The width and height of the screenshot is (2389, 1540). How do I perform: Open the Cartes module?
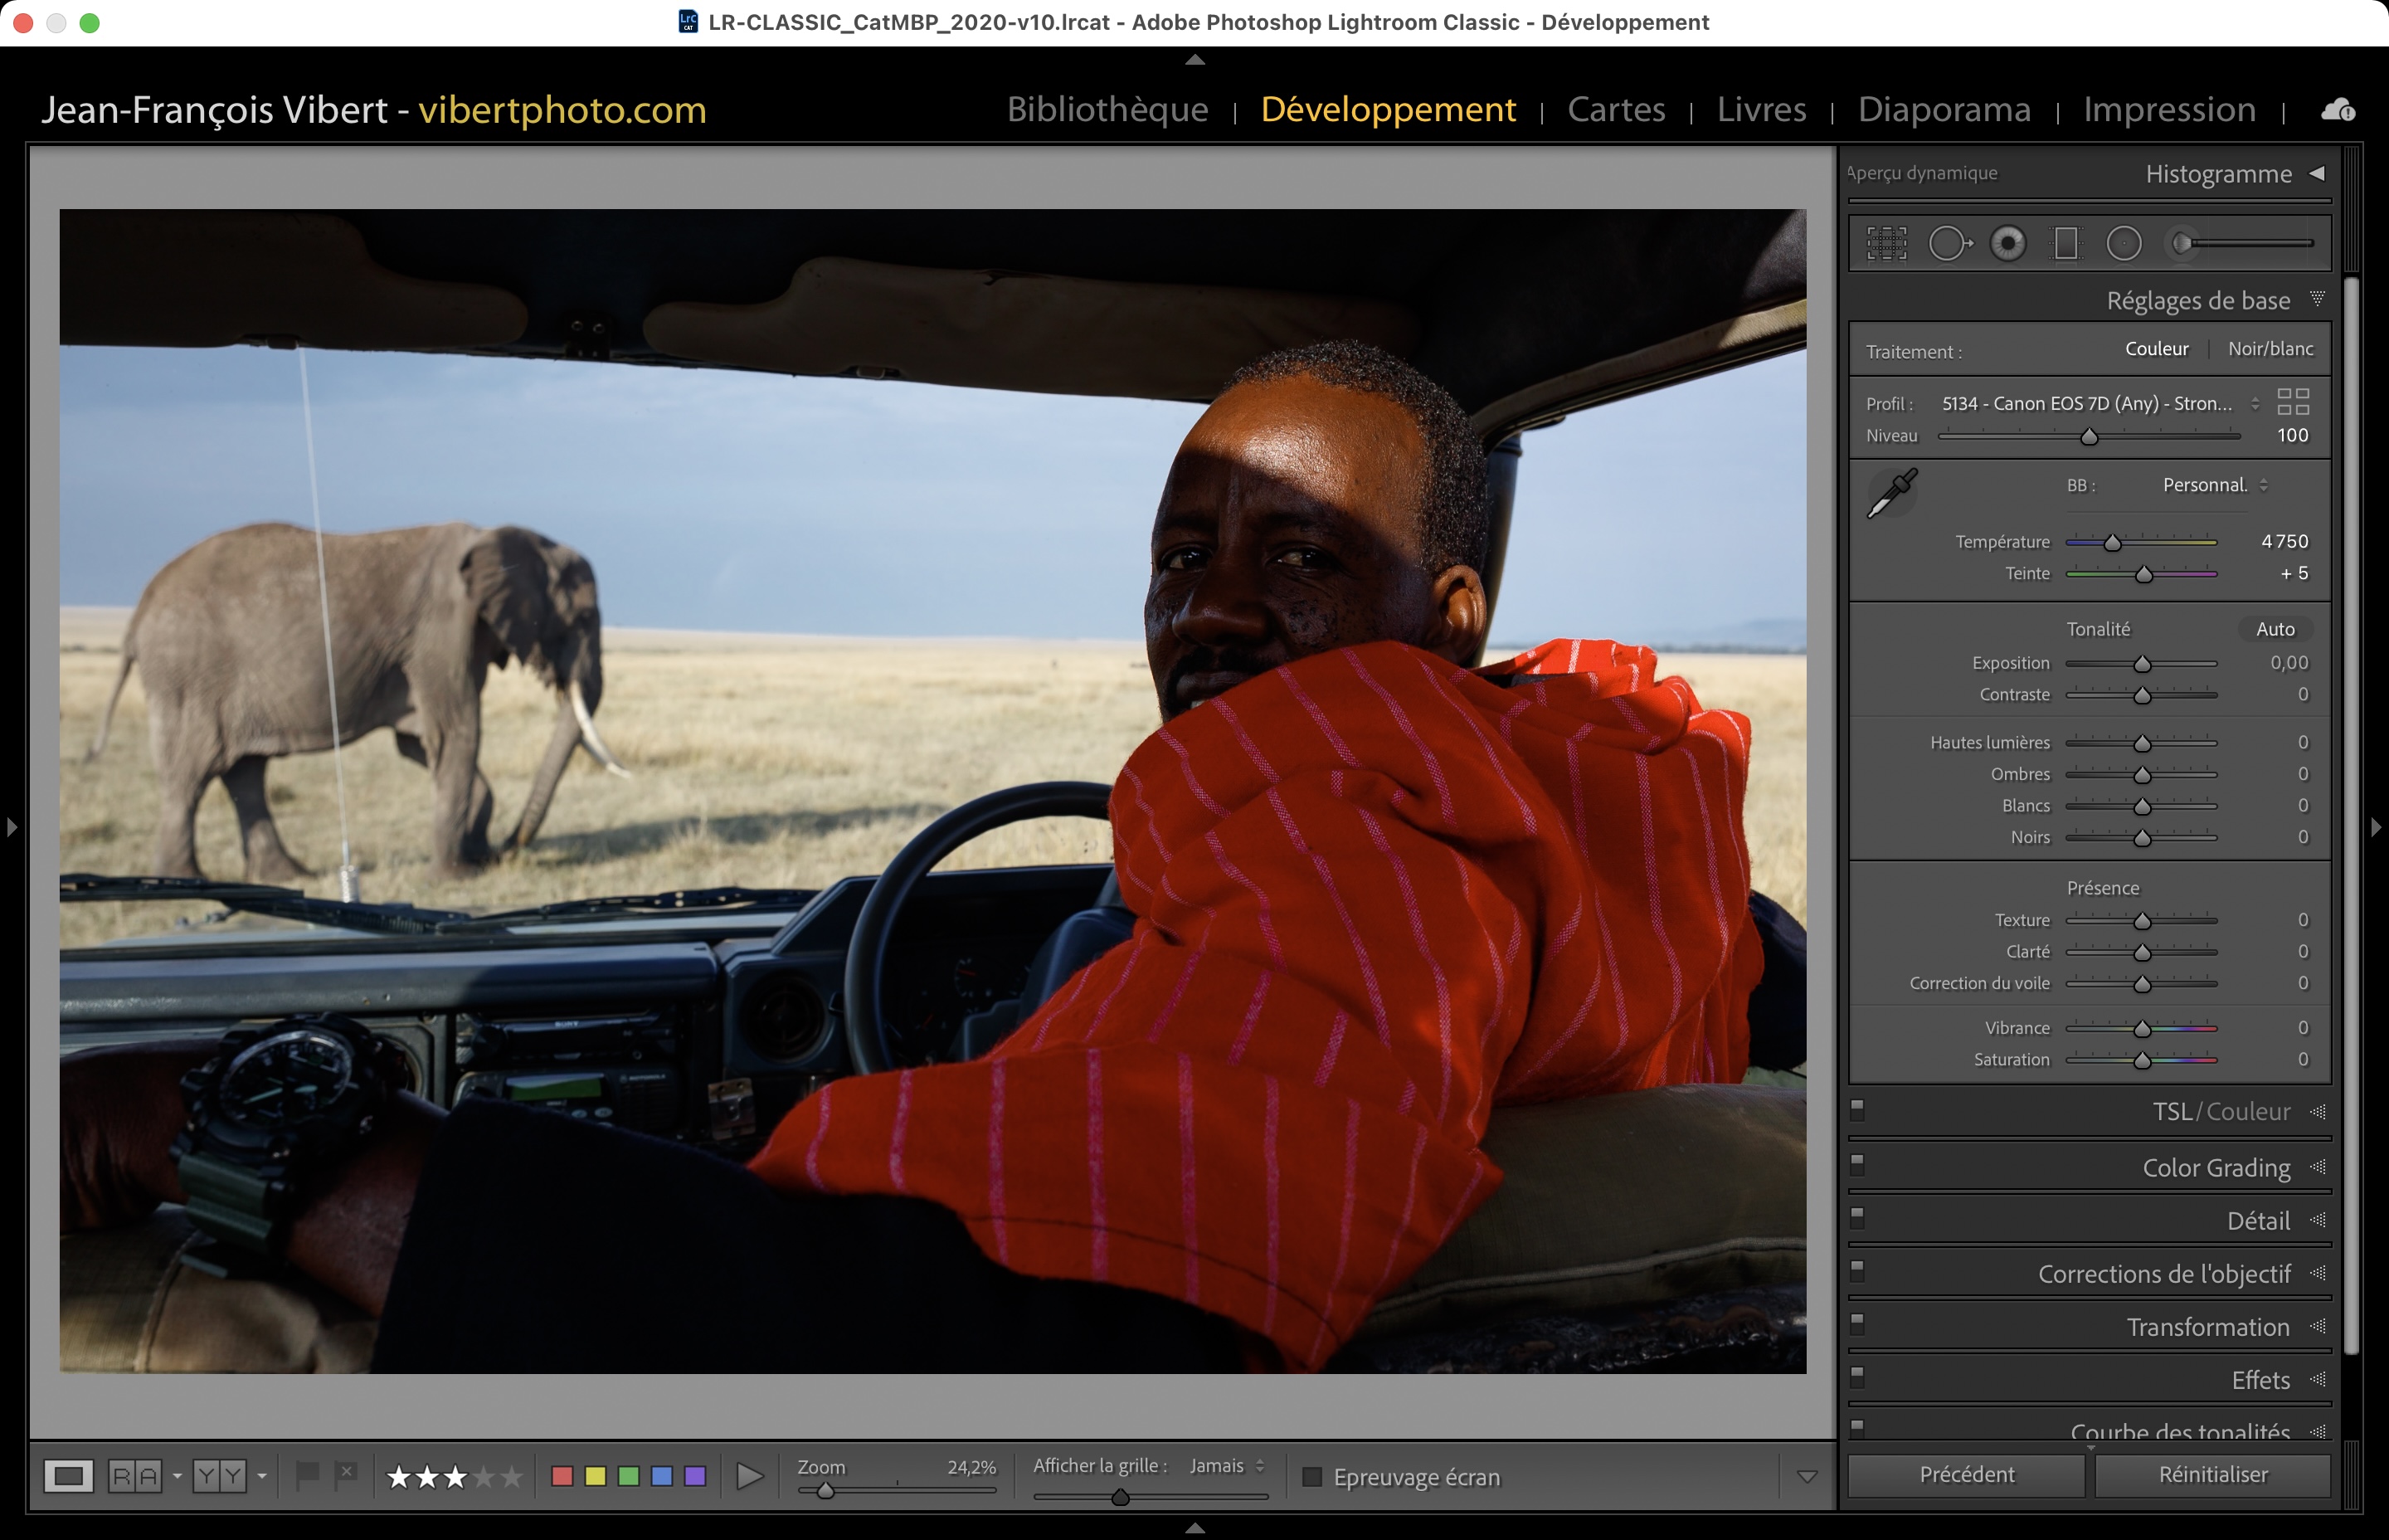1615,109
